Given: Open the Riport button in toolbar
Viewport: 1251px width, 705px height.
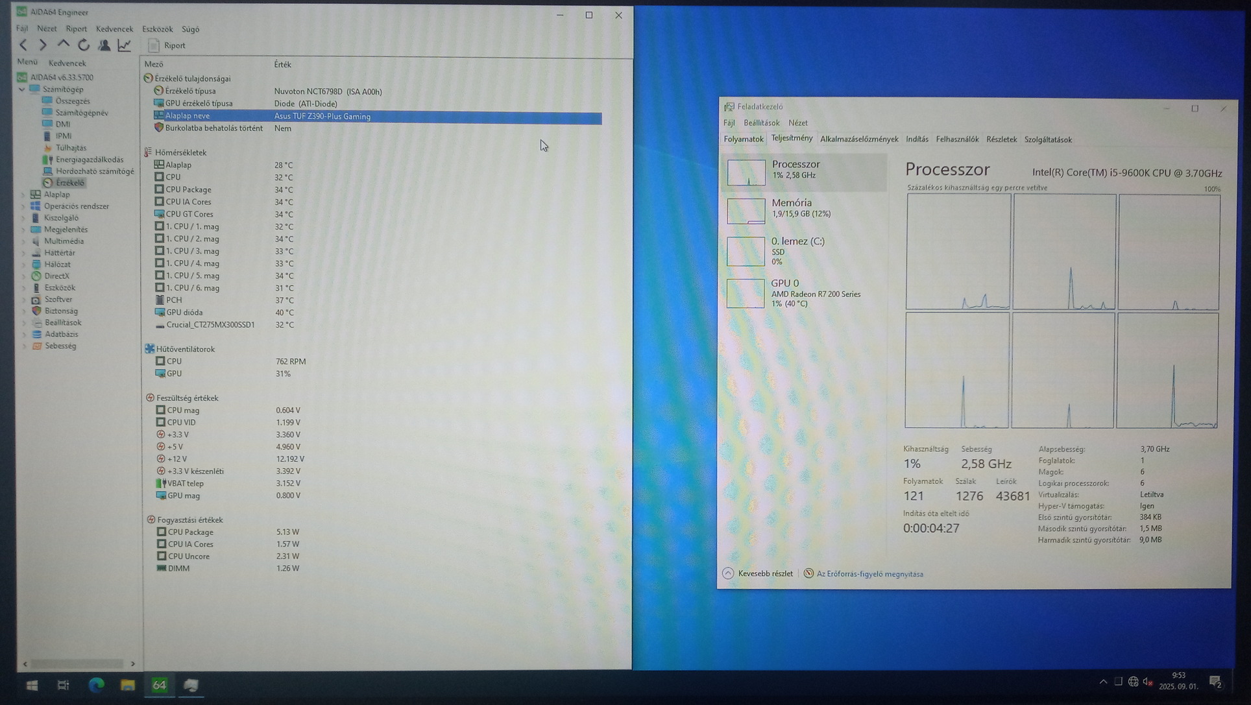Looking at the screenshot, I should (167, 45).
